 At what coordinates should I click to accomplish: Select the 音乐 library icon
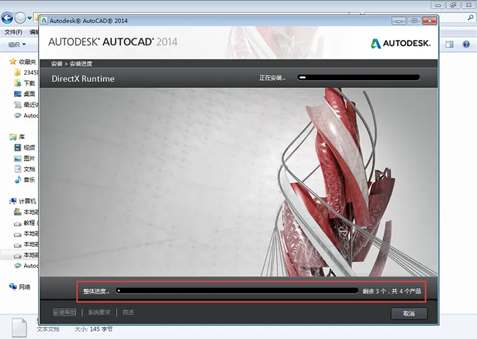[x=17, y=180]
